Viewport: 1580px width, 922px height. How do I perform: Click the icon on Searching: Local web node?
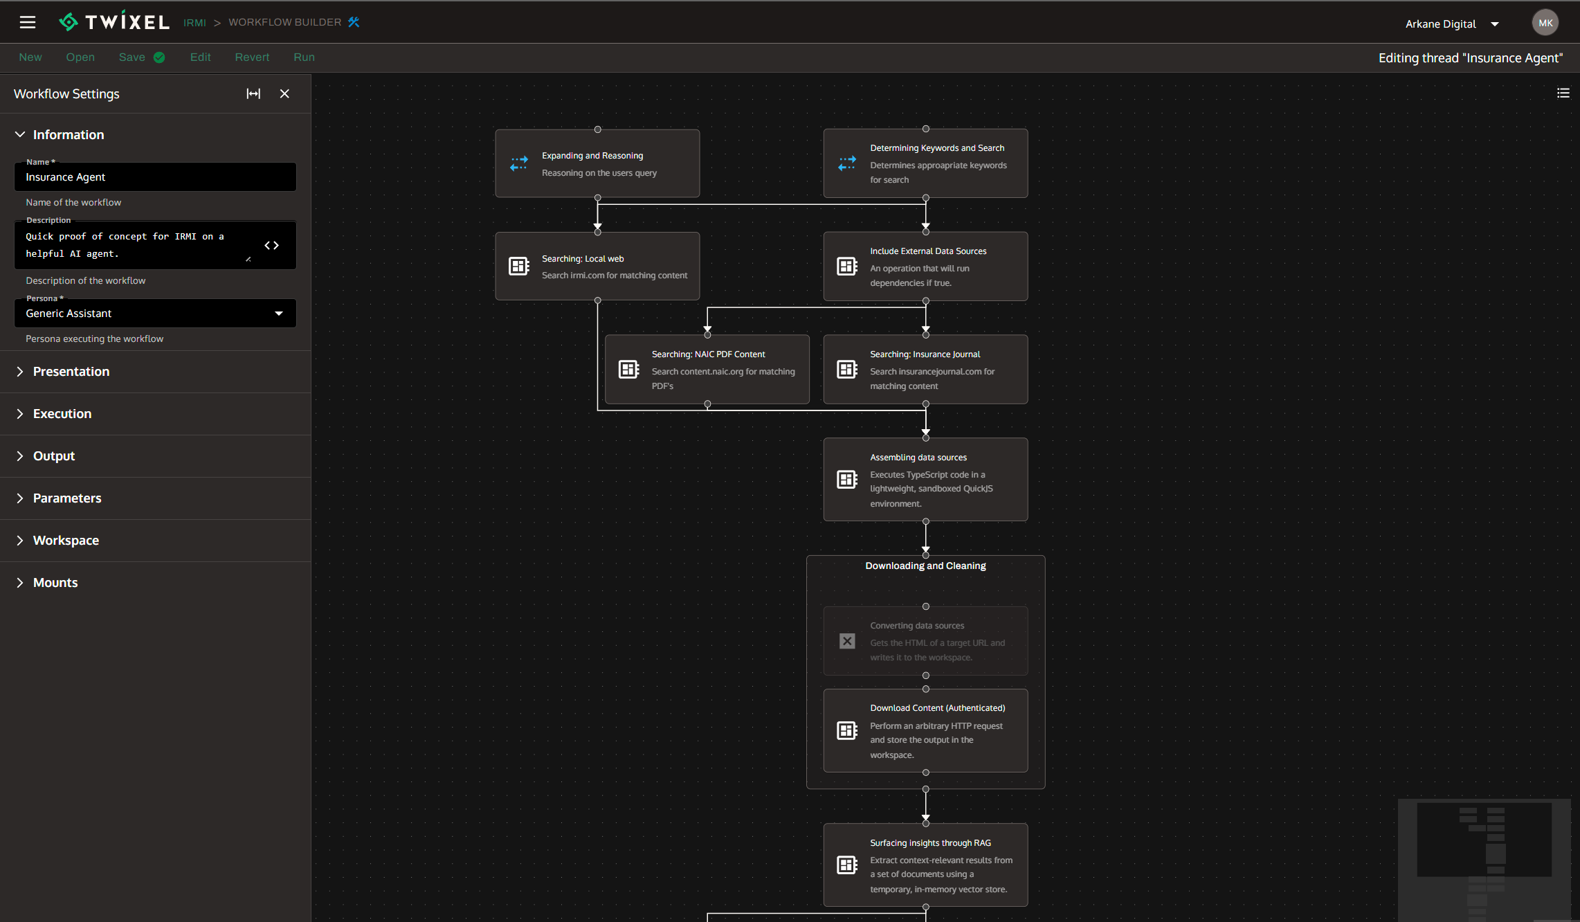pyautogui.click(x=518, y=266)
